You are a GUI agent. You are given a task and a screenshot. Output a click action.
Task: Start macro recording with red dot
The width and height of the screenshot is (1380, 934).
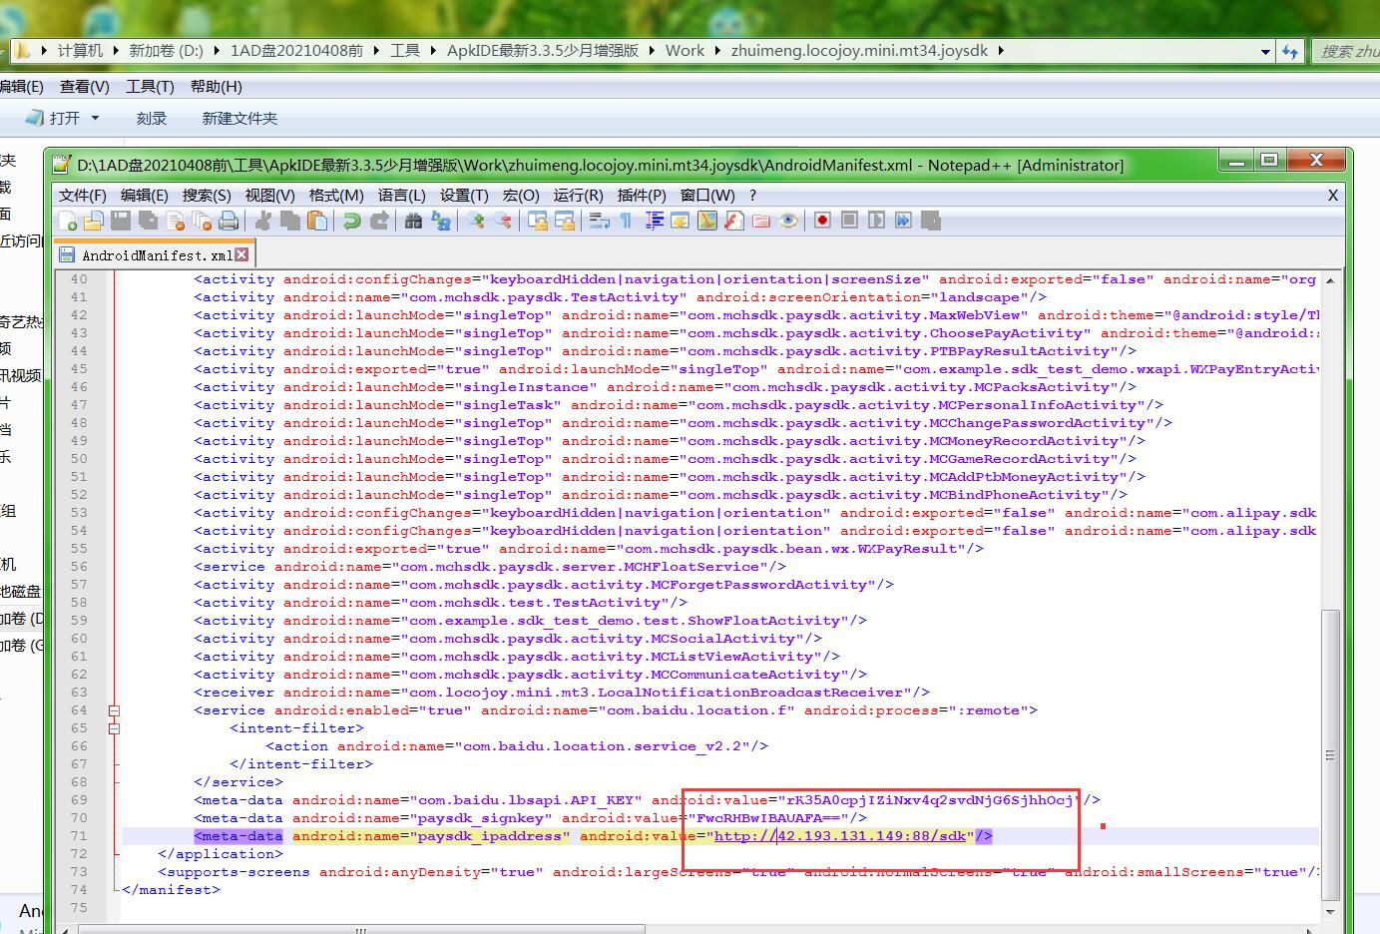822,221
